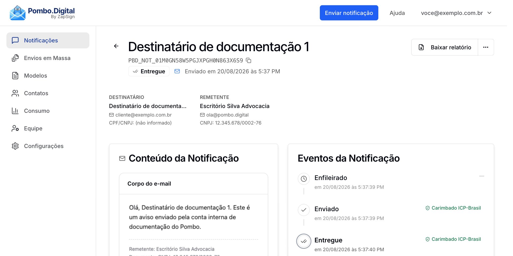Click the mail icon before cliente@exemplo.com.br

point(111,115)
